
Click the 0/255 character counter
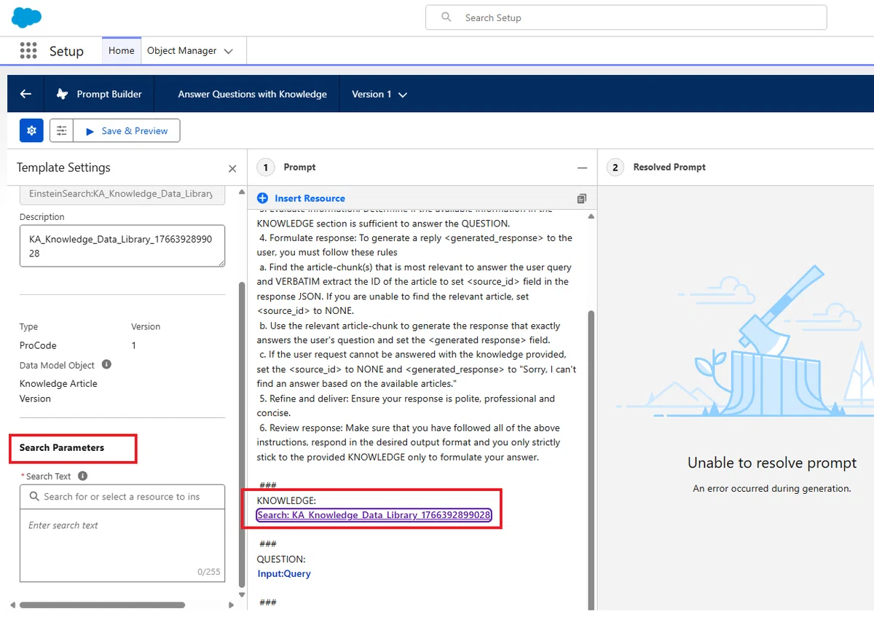pyautogui.click(x=209, y=572)
